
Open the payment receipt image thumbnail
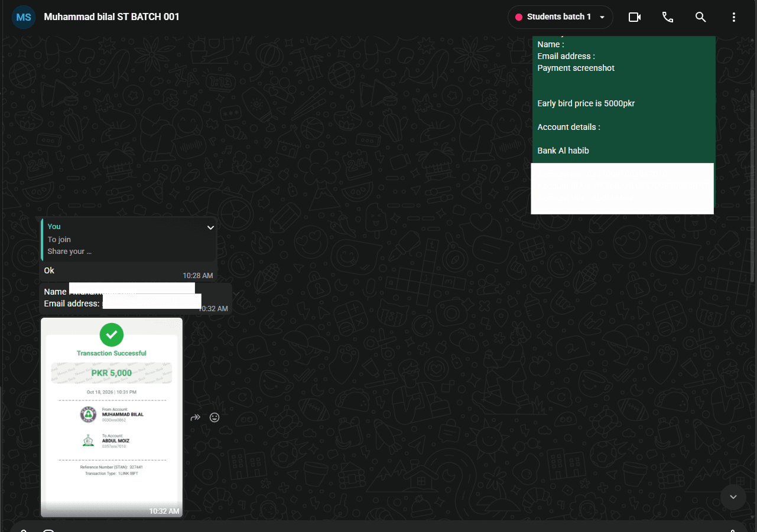[112, 417]
